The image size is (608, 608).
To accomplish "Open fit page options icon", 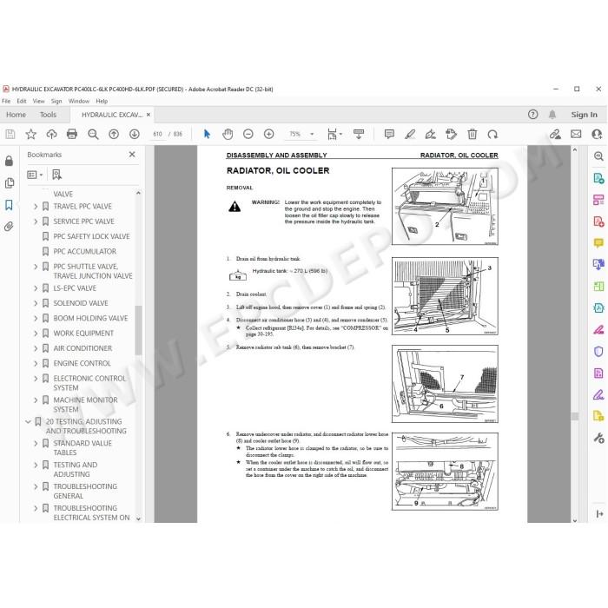I will [x=333, y=134].
